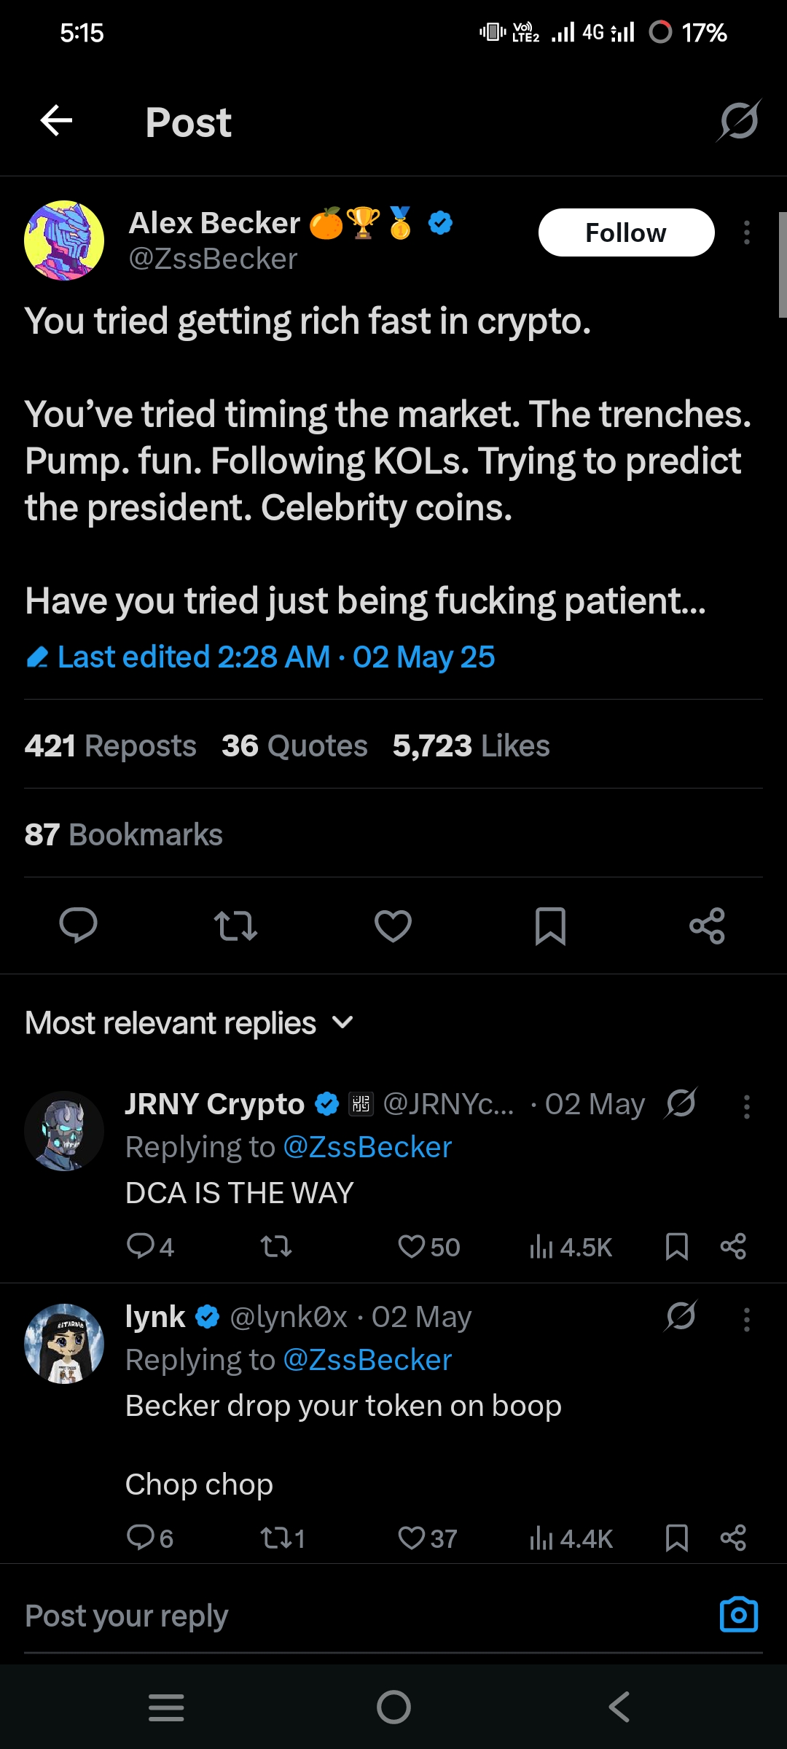Share the main post via the share icon
Viewport: 787px width, 1749px height.
click(707, 926)
